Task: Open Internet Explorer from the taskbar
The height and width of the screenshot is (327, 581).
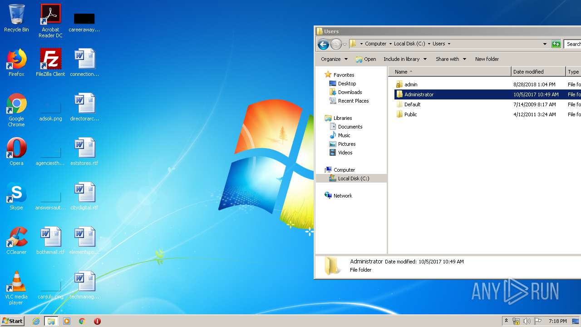Action: pos(36,321)
